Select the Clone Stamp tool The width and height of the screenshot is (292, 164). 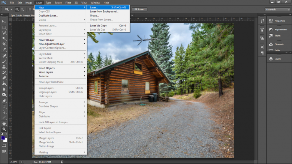(4, 67)
